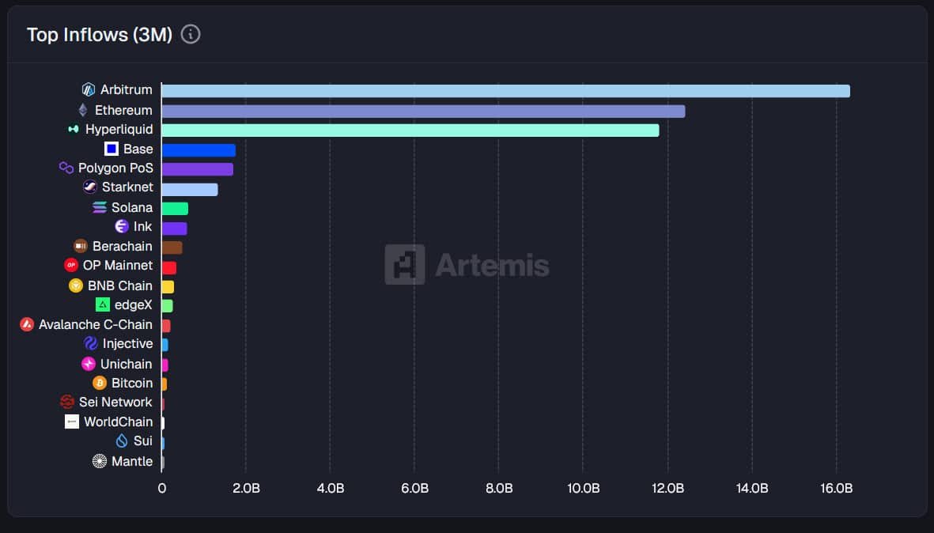Click the Arbitrum chain logo icon
The width and height of the screenshot is (934, 533).
pyautogui.click(x=89, y=90)
